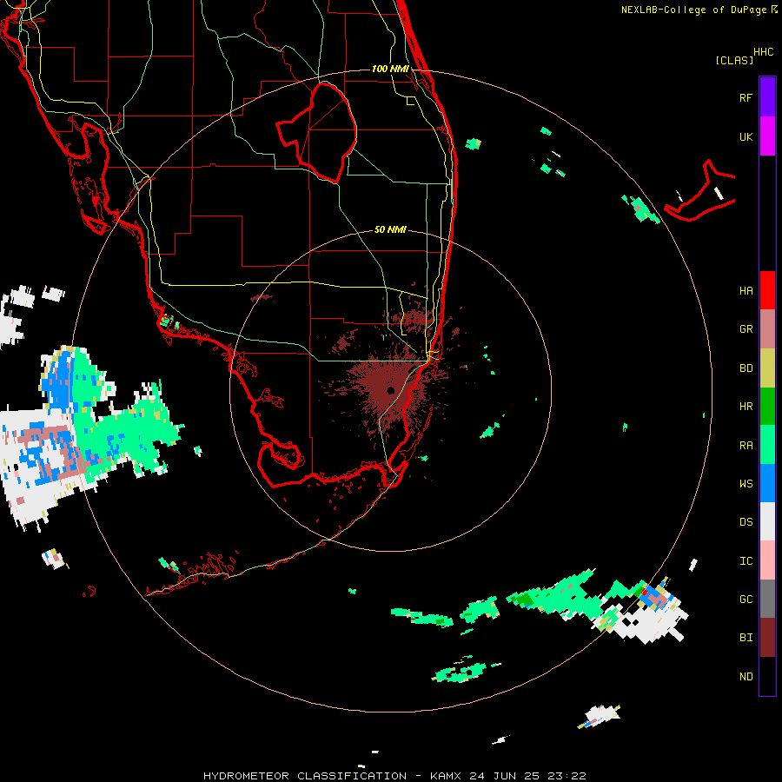Click the RF purple legend swatch
The width and height of the screenshot is (782, 782).
click(x=767, y=97)
